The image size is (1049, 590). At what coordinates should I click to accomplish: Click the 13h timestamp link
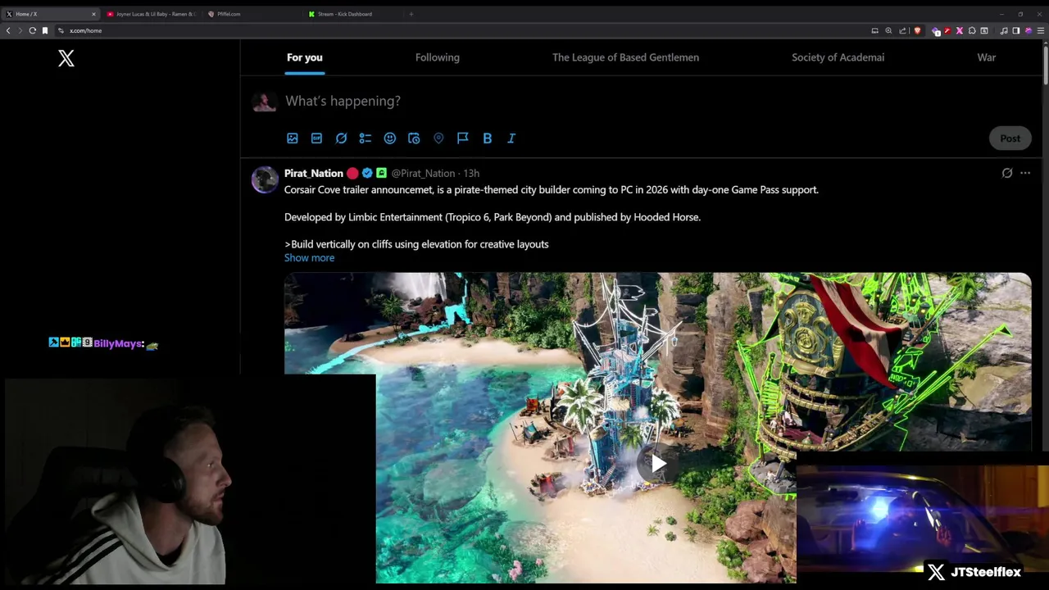(x=471, y=173)
